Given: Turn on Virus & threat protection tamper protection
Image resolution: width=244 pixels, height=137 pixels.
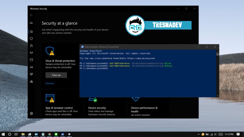Looking at the screenshot, I should coord(56,75).
